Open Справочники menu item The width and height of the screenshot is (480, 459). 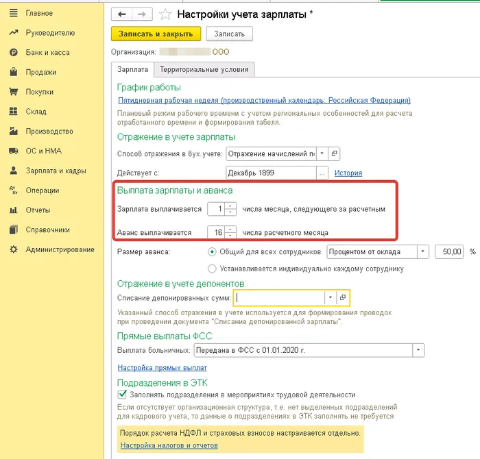point(48,229)
